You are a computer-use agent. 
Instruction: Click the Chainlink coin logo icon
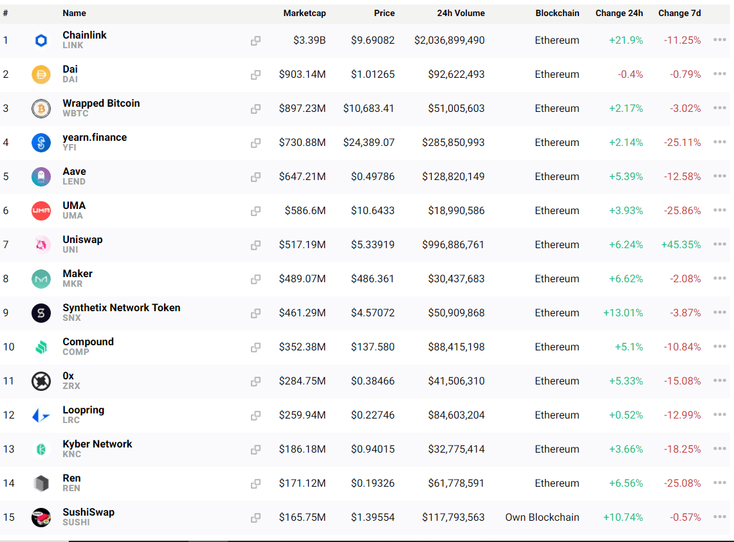[x=41, y=41]
